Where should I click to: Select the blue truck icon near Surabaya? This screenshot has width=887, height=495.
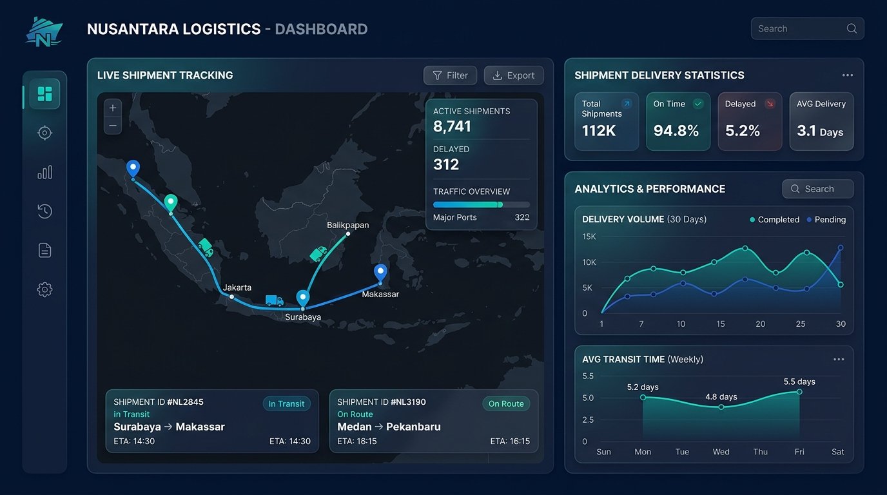point(274,300)
